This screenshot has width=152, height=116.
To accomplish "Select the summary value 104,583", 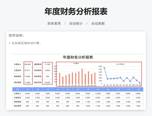I will point(27,64).
